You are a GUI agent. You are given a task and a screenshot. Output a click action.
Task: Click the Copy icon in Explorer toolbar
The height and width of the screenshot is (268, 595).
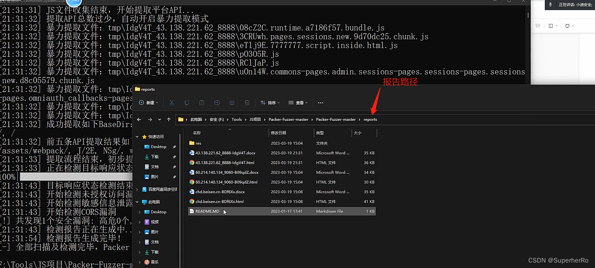click(x=187, y=103)
